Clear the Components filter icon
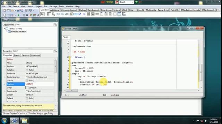The height and width of the screenshot is (124, 222). (55, 24)
